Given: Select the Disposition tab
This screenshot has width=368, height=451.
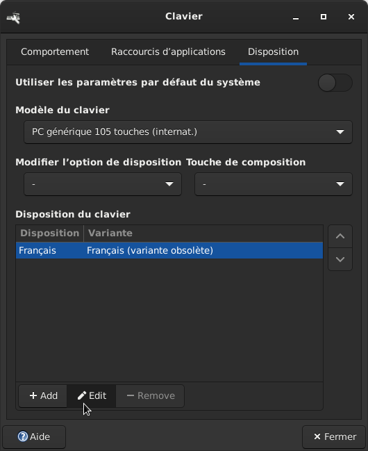Looking at the screenshot, I should tap(273, 52).
